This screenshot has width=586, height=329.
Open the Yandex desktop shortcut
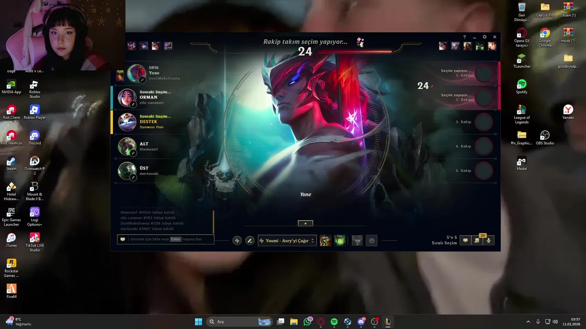[568, 112]
